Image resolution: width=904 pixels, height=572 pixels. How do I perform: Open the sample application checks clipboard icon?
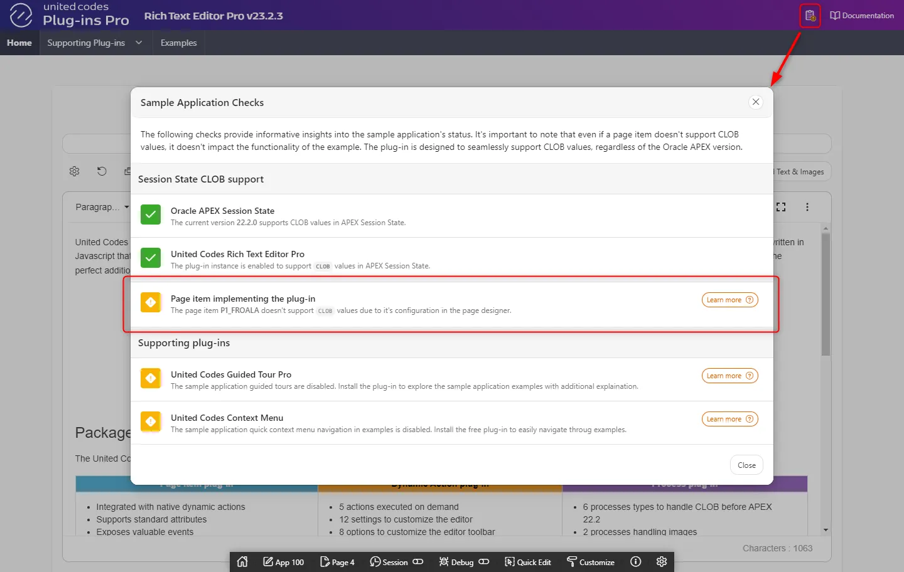point(810,16)
